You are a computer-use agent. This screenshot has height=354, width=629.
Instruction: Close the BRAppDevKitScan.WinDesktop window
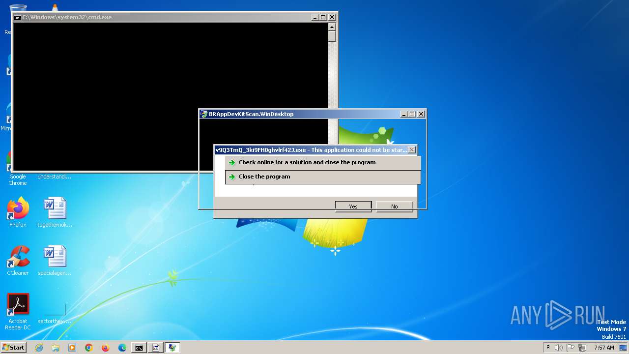tap(421, 114)
